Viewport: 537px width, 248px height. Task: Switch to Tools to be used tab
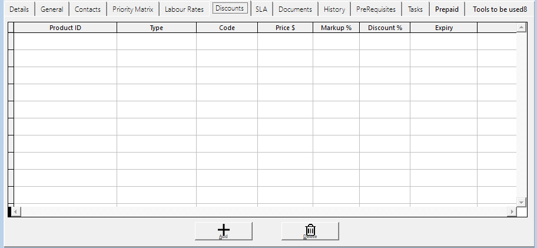499,9
